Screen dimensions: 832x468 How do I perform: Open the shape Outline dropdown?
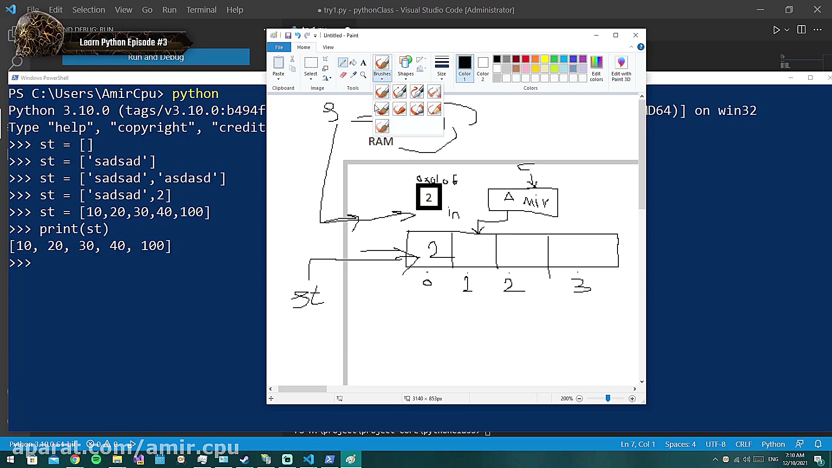[x=421, y=59]
